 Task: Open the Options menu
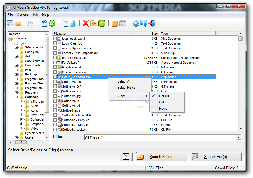23,15
